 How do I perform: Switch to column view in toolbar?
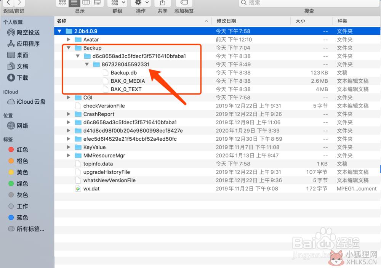point(86,3)
